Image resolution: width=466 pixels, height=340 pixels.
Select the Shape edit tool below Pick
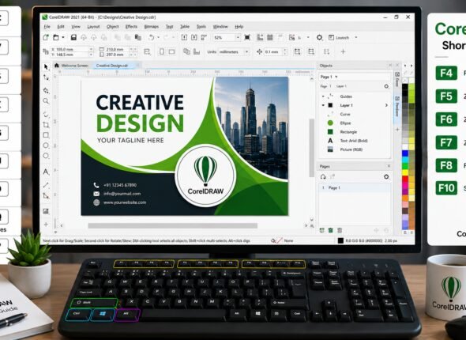coord(46,77)
